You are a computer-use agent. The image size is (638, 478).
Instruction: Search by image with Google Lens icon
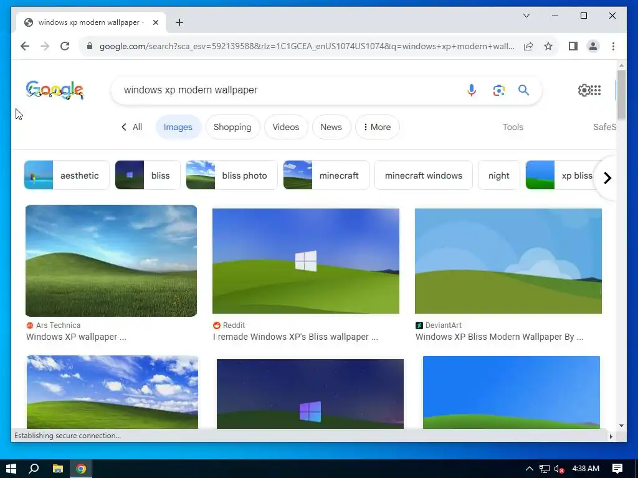tap(498, 90)
